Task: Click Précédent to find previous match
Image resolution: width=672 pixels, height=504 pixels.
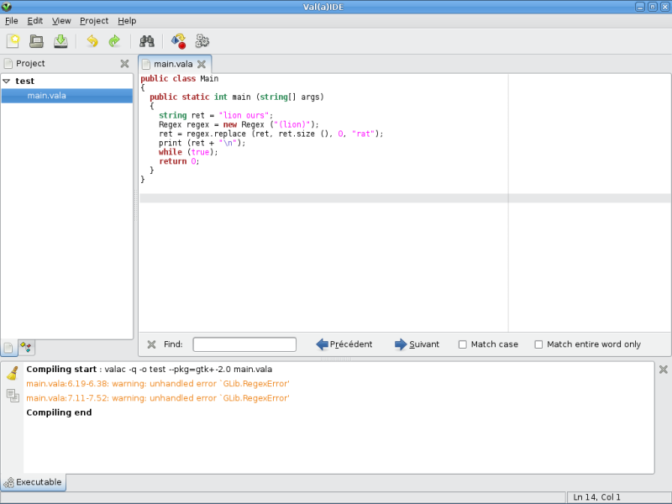Action: 344,344
